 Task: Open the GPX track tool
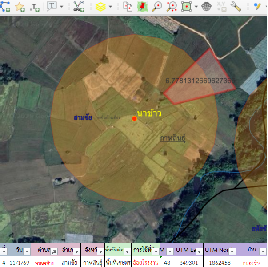click(x=79, y=7)
